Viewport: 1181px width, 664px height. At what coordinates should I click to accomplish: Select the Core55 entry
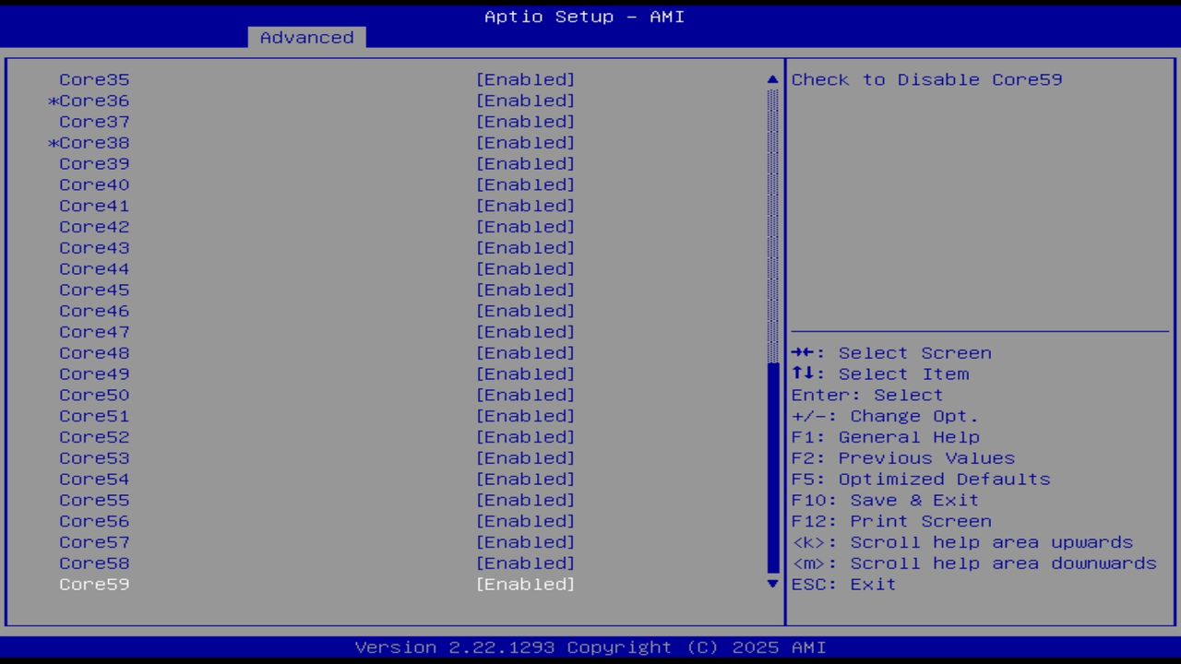[x=93, y=500]
